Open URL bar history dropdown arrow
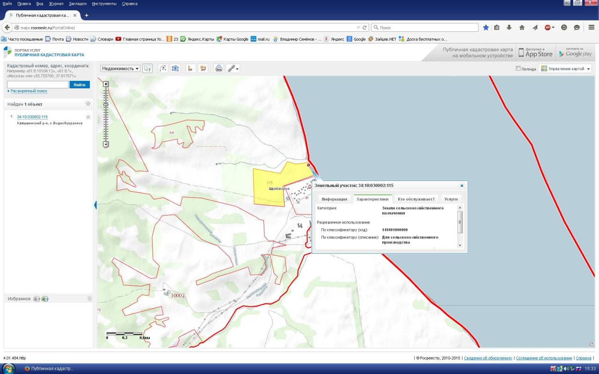 pyautogui.click(x=358, y=28)
